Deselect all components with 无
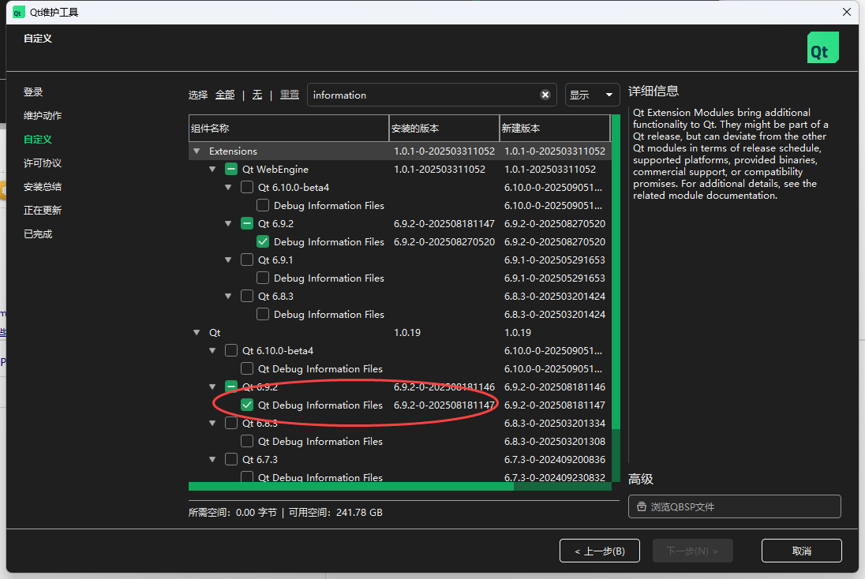 tap(257, 95)
